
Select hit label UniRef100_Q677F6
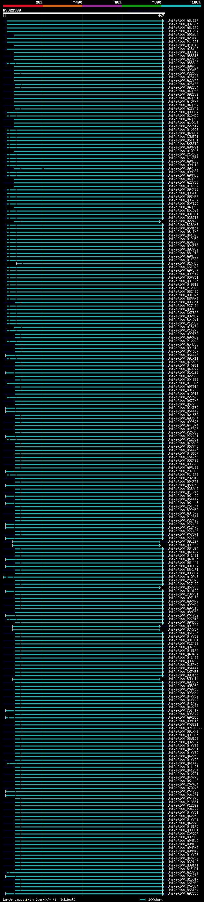click(x=183, y=446)
